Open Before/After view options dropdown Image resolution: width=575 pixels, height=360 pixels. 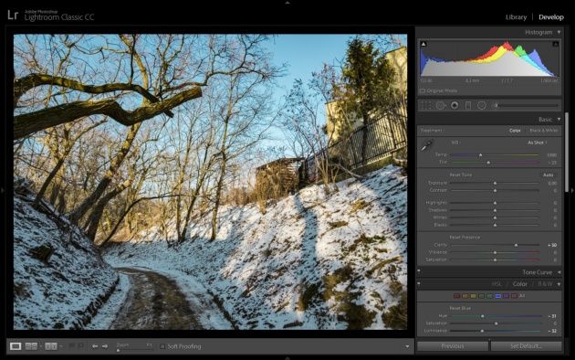point(61,346)
